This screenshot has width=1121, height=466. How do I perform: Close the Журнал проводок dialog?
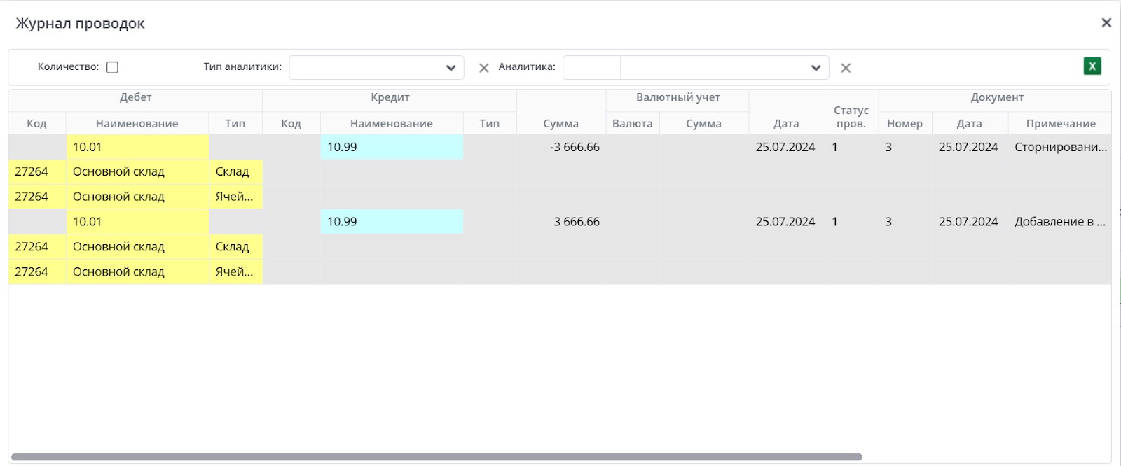click(x=1106, y=23)
